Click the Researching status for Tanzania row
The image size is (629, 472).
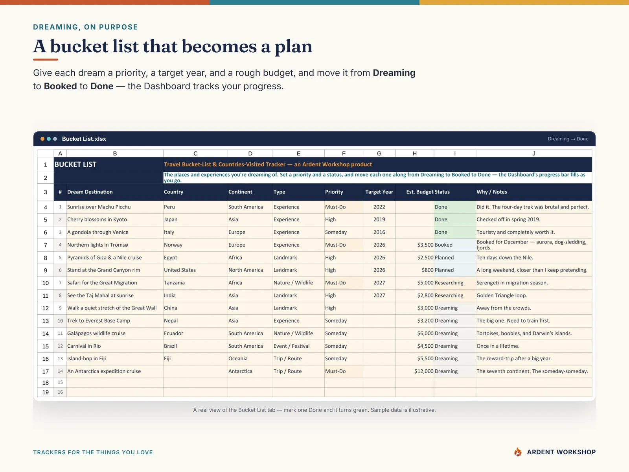455,283
